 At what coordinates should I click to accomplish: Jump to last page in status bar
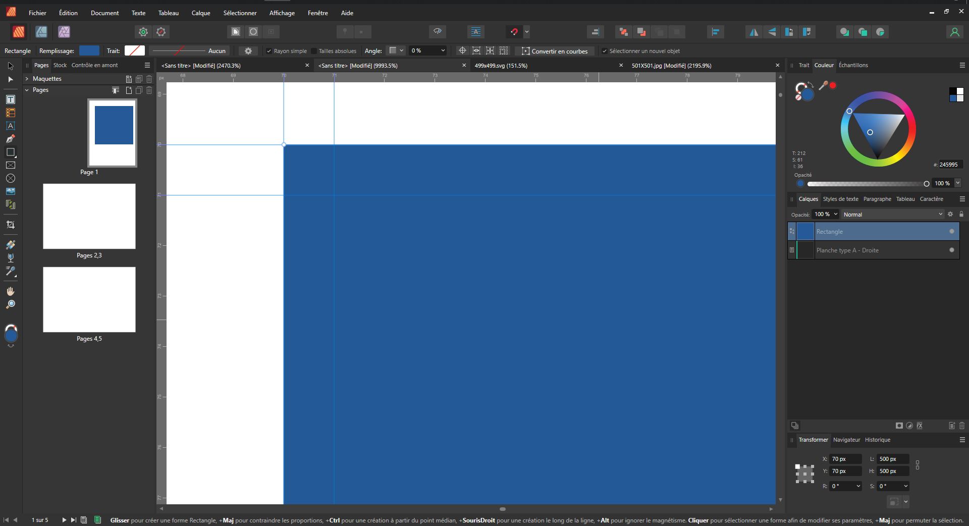click(74, 520)
